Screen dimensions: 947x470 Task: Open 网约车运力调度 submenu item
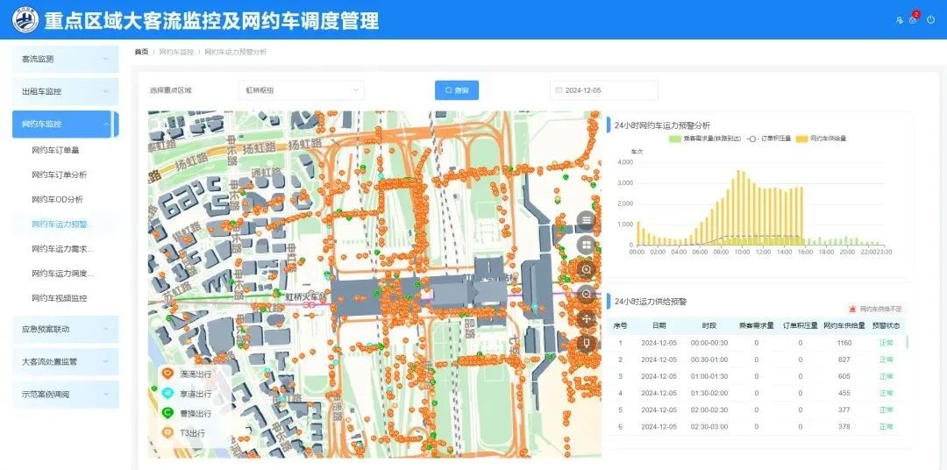[63, 274]
